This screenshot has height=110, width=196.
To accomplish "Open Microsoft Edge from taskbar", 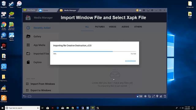I will (58, 108).
